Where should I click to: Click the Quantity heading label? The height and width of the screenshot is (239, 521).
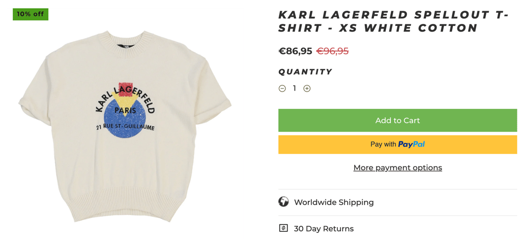pos(305,72)
